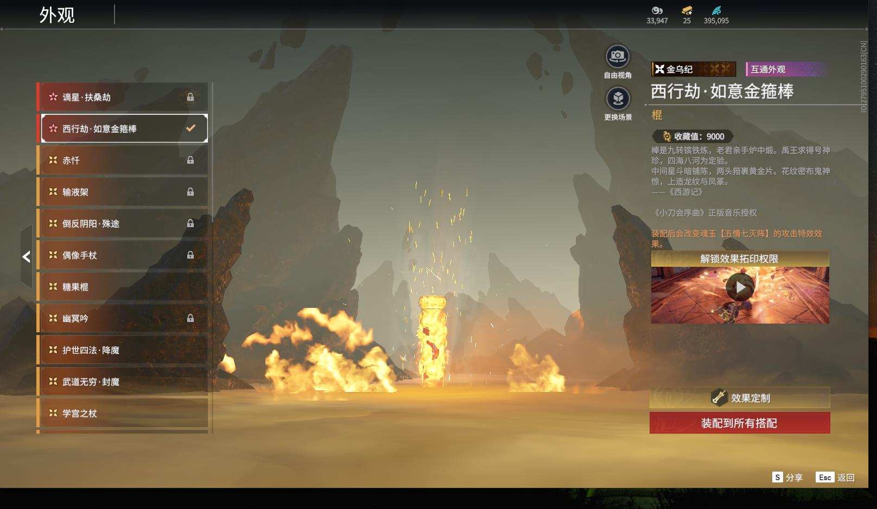
Task: Click the lock icon on 赤忏
Action: [x=190, y=160]
